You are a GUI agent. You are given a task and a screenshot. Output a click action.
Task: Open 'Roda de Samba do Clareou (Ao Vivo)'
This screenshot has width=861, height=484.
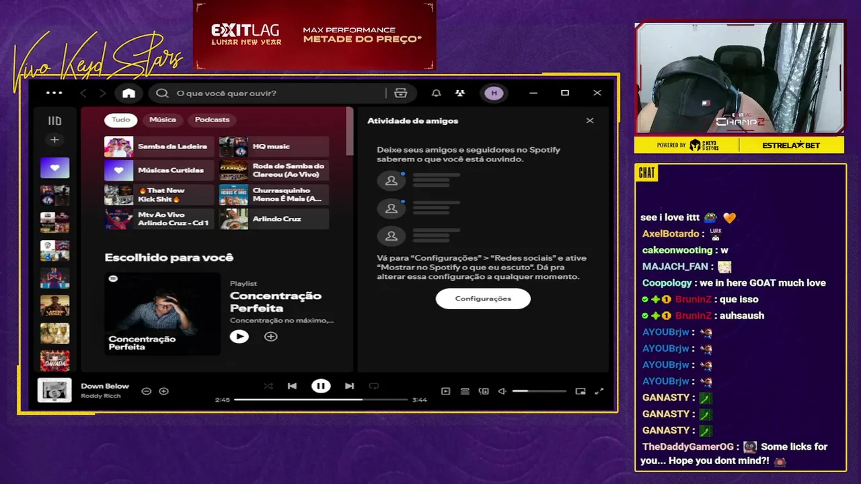[x=274, y=171]
